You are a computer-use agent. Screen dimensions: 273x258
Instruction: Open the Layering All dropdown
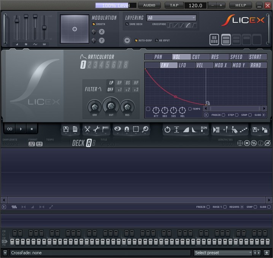[171, 18]
